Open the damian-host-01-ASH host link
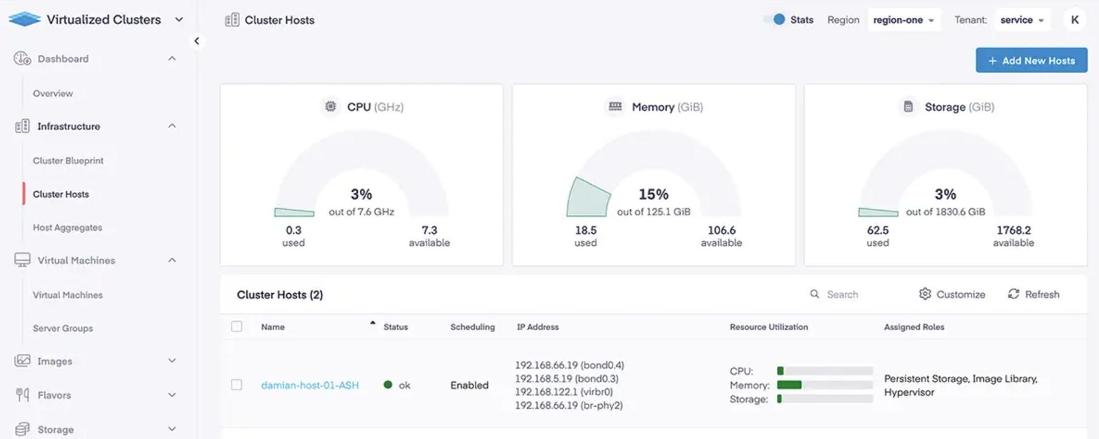This screenshot has height=439, width=1099. [310, 385]
